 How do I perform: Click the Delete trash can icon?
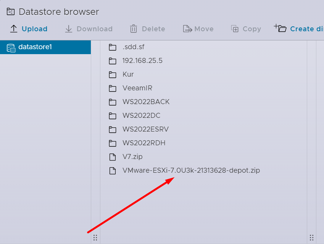click(x=134, y=29)
